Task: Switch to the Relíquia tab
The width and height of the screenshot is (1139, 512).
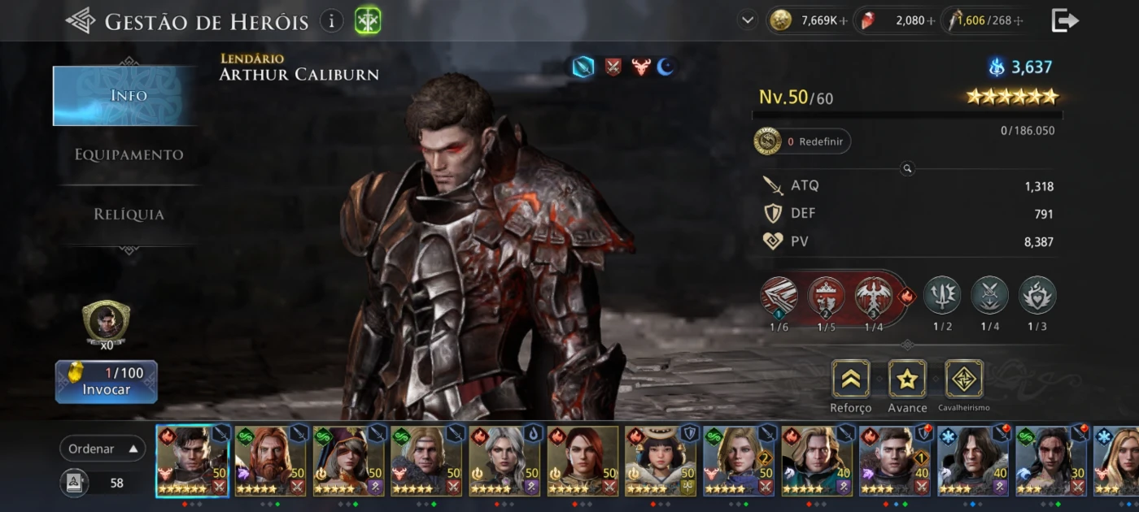Action: tap(129, 215)
